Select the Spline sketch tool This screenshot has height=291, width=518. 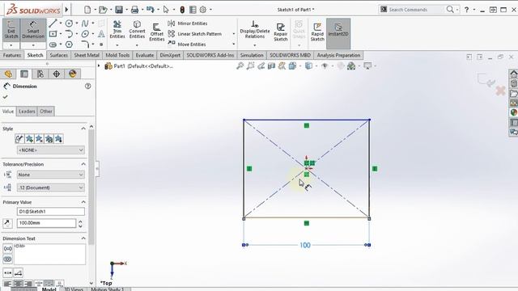[x=85, y=23]
